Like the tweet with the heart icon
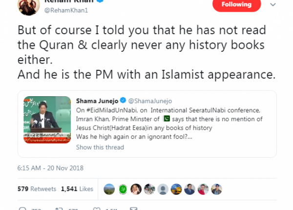 coord(97,209)
